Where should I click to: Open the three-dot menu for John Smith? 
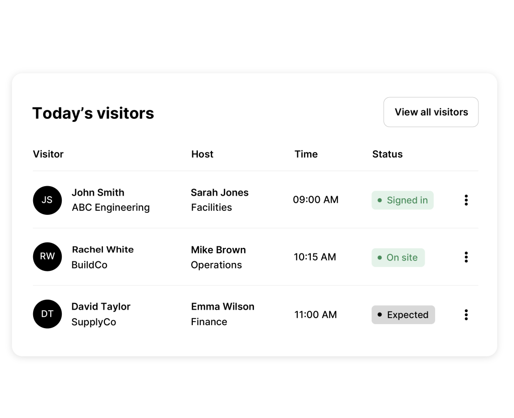(466, 200)
